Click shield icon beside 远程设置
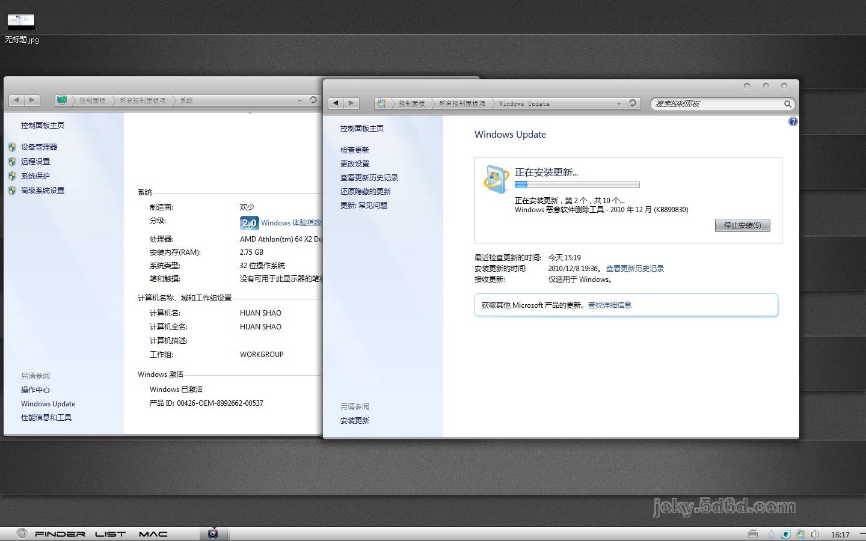 point(12,161)
